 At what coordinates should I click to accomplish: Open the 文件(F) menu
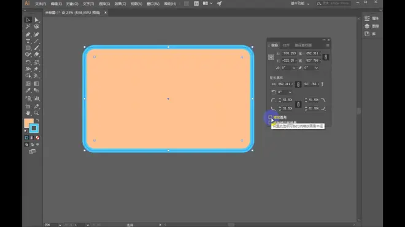(40, 4)
